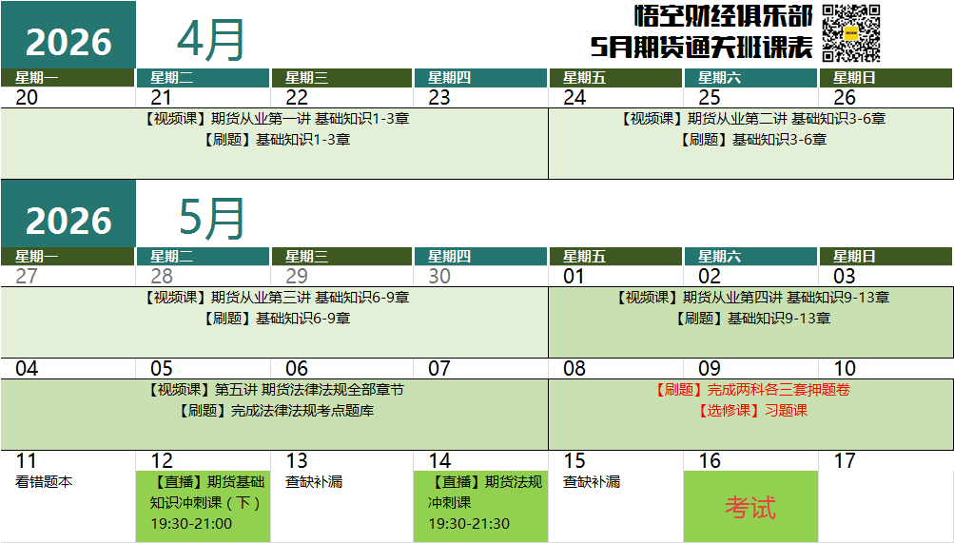Viewport: 954px width, 543px height.
Task: Select 查缺补漏 under May 13
Action: (314, 482)
